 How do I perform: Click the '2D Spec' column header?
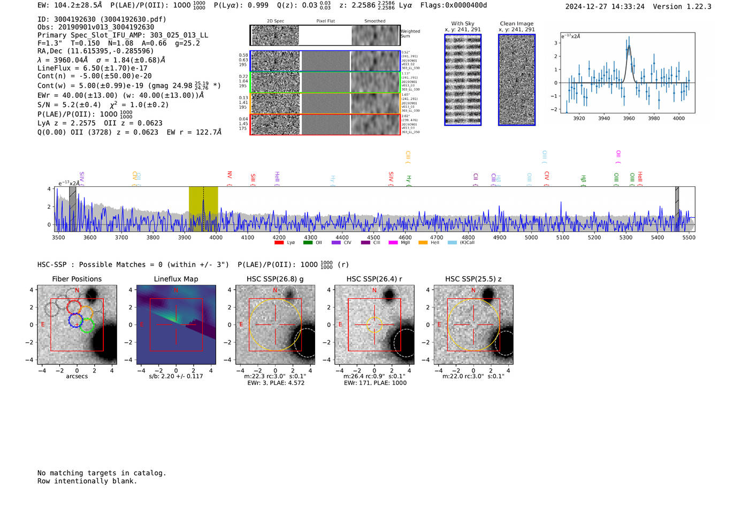point(276,21)
